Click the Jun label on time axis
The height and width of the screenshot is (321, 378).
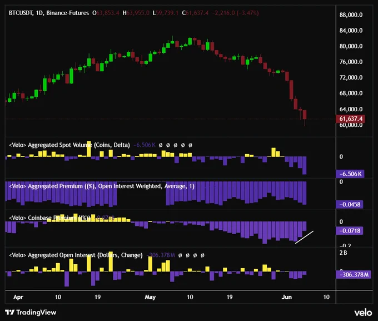coord(287,297)
